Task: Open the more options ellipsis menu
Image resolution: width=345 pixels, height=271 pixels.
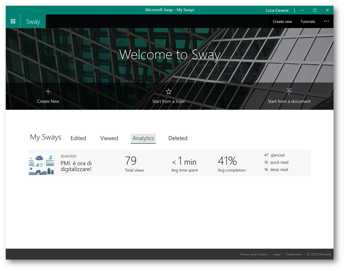Action: 326,21
